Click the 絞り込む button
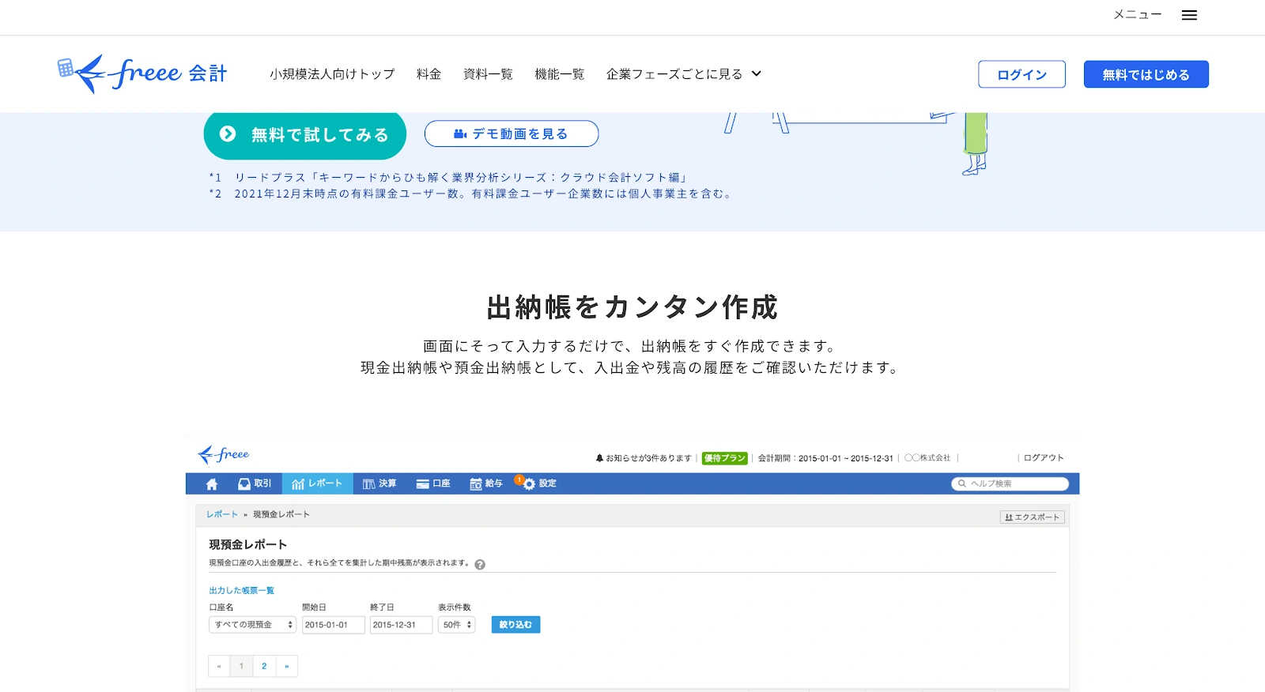1265x692 pixels. pyautogui.click(x=515, y=625)
